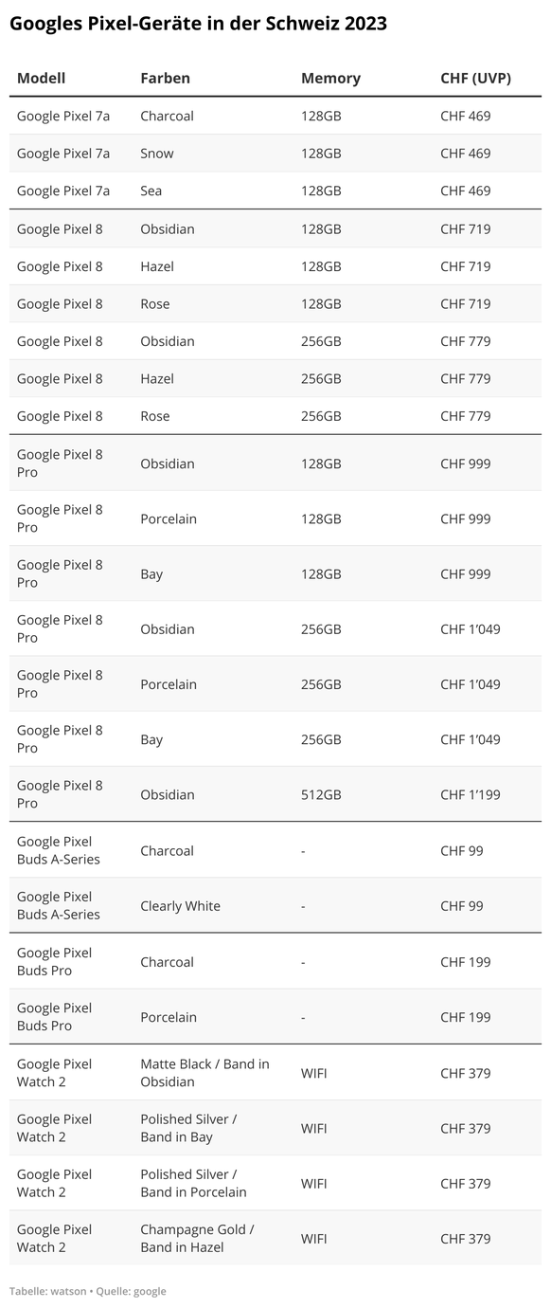This screenshot has width=551, height=1308.
Task: Click the first CHF 199 price cell
Action: click(x=466, y=962)
